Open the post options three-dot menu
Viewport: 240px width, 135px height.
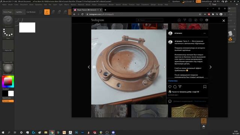pyautogui.click(x=204, y=33)
